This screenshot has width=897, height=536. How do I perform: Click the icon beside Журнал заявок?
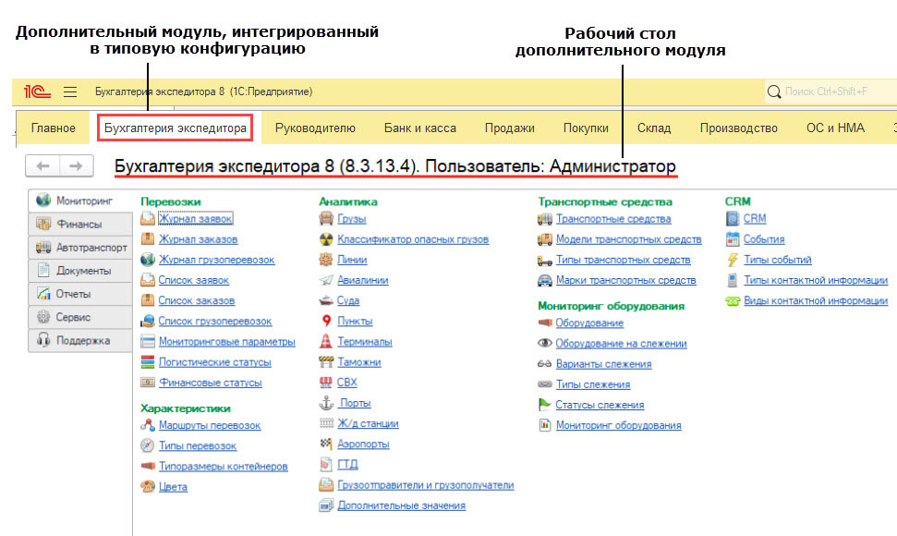tap(148, 218)
